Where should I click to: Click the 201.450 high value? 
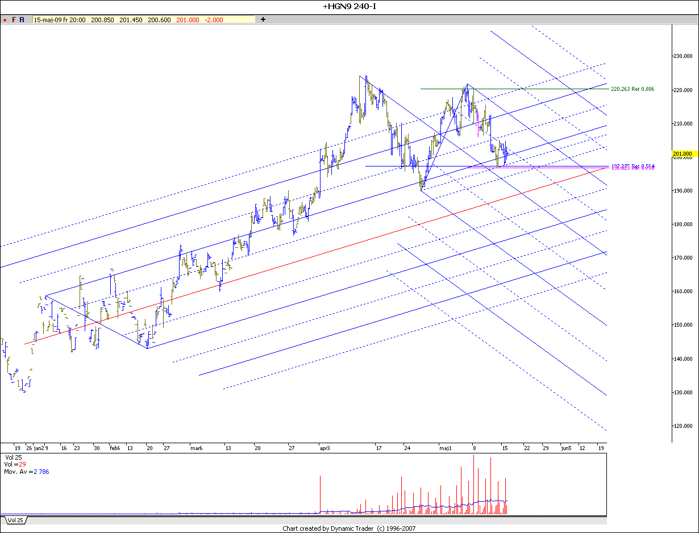[131, 20]
